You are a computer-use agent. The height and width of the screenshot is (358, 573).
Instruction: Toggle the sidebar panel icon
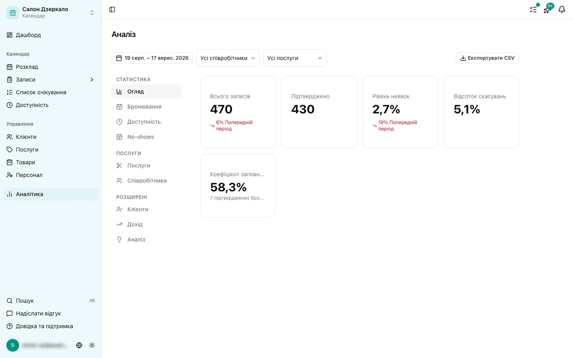[x=112, y=10]
